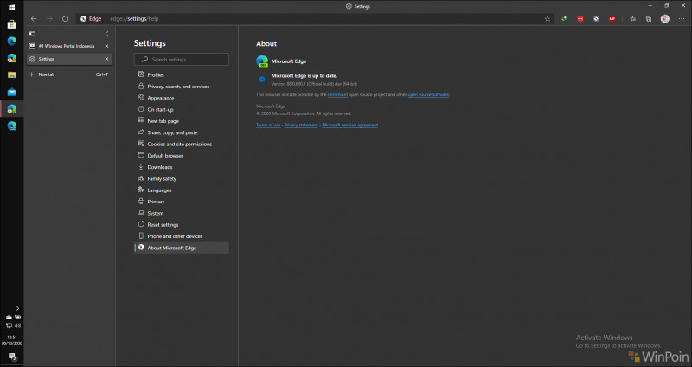Open the Windows Start button
Image resolution: width=692 pixels, height=367 pixels.
[x=12, y=8]
